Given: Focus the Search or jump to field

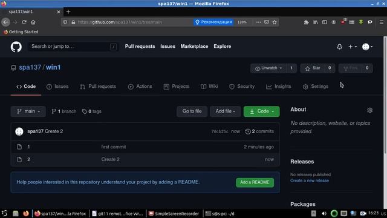Looking at the screenshot, I should coord(73,47).
